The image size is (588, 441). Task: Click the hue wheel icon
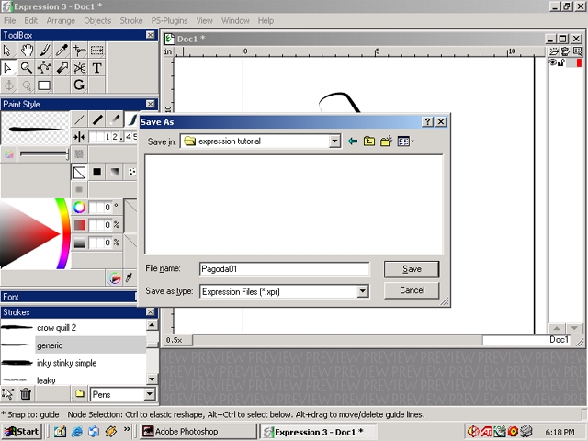click(x=79, y=207)
